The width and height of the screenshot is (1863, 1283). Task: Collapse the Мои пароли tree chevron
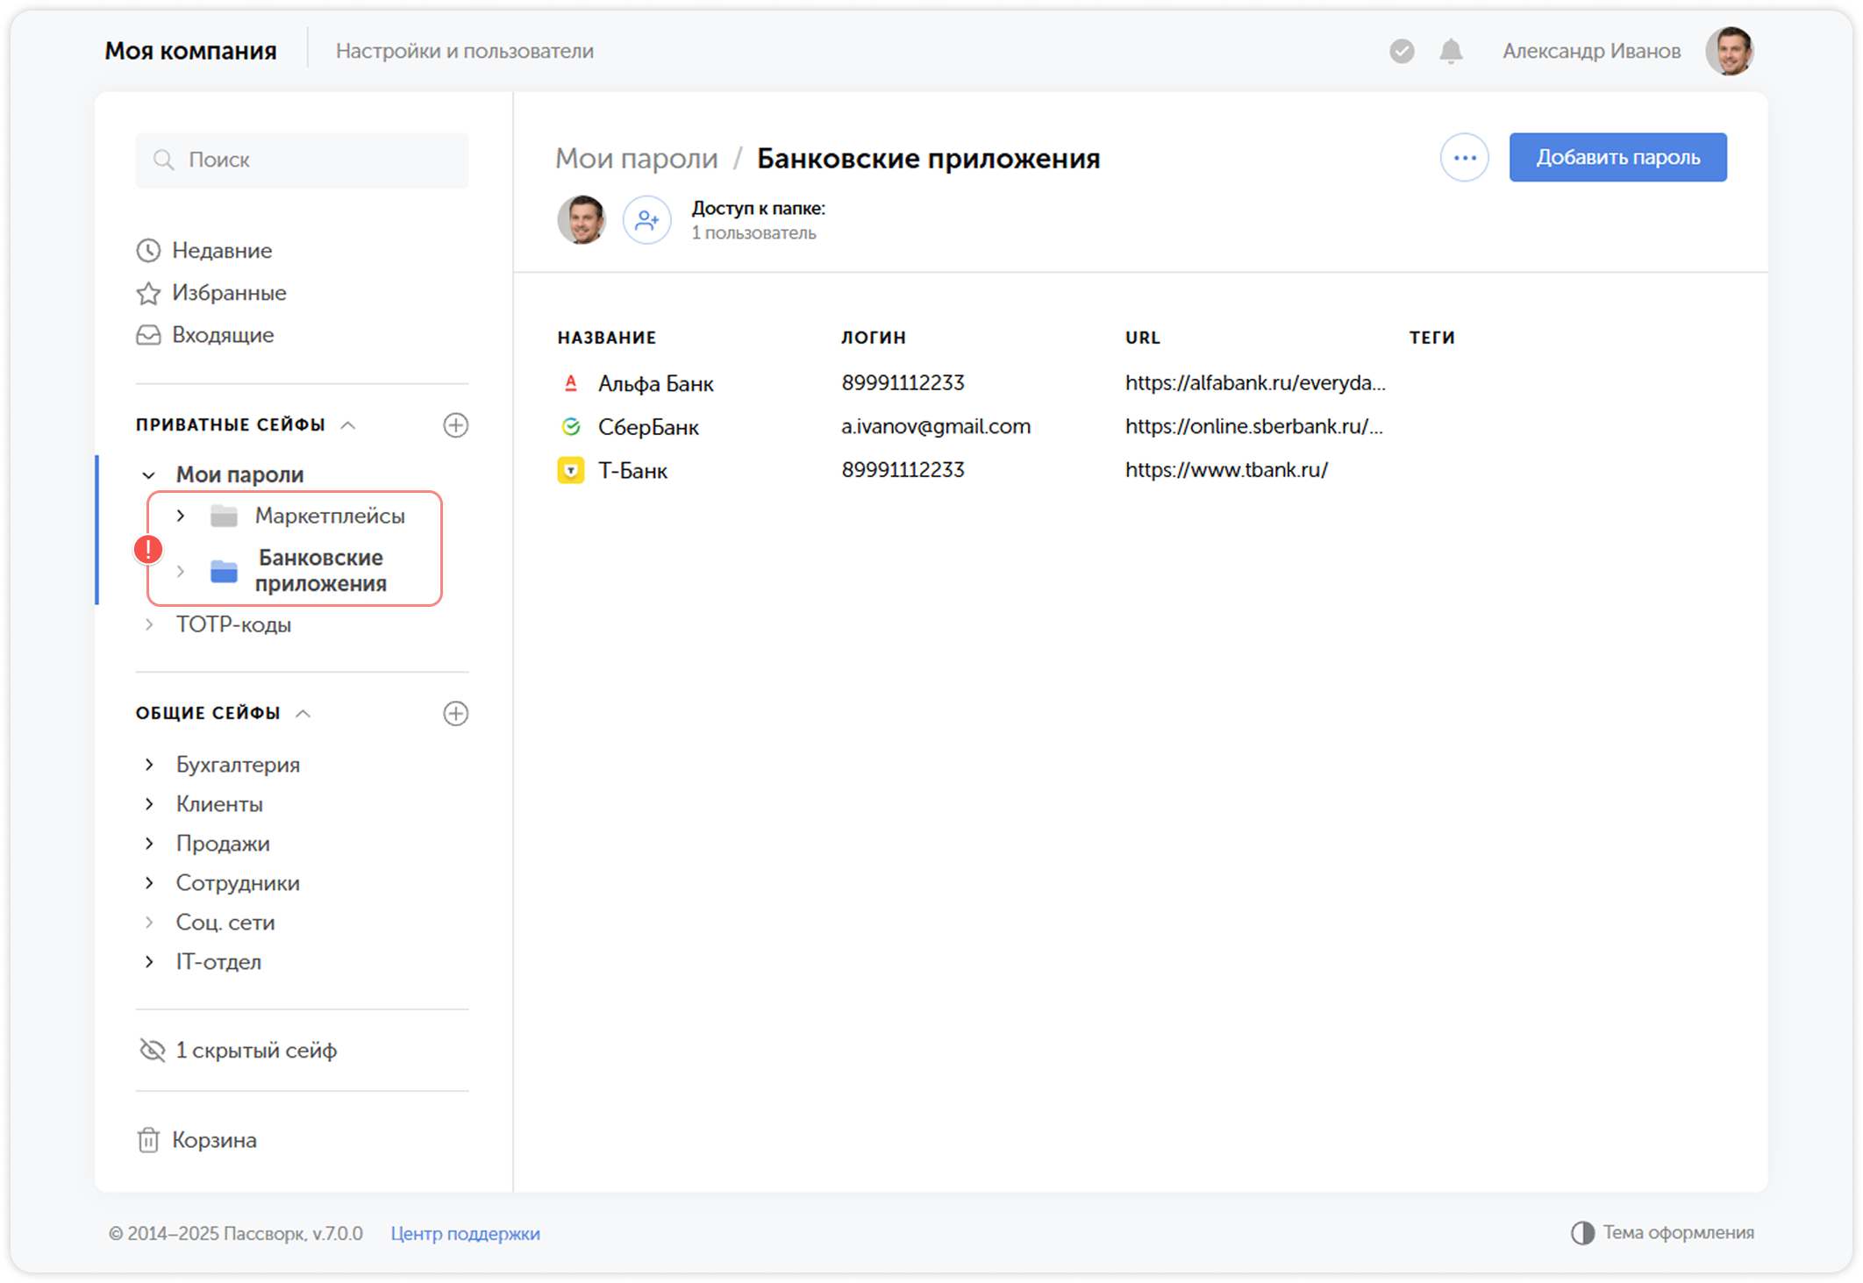pos(149,475)
